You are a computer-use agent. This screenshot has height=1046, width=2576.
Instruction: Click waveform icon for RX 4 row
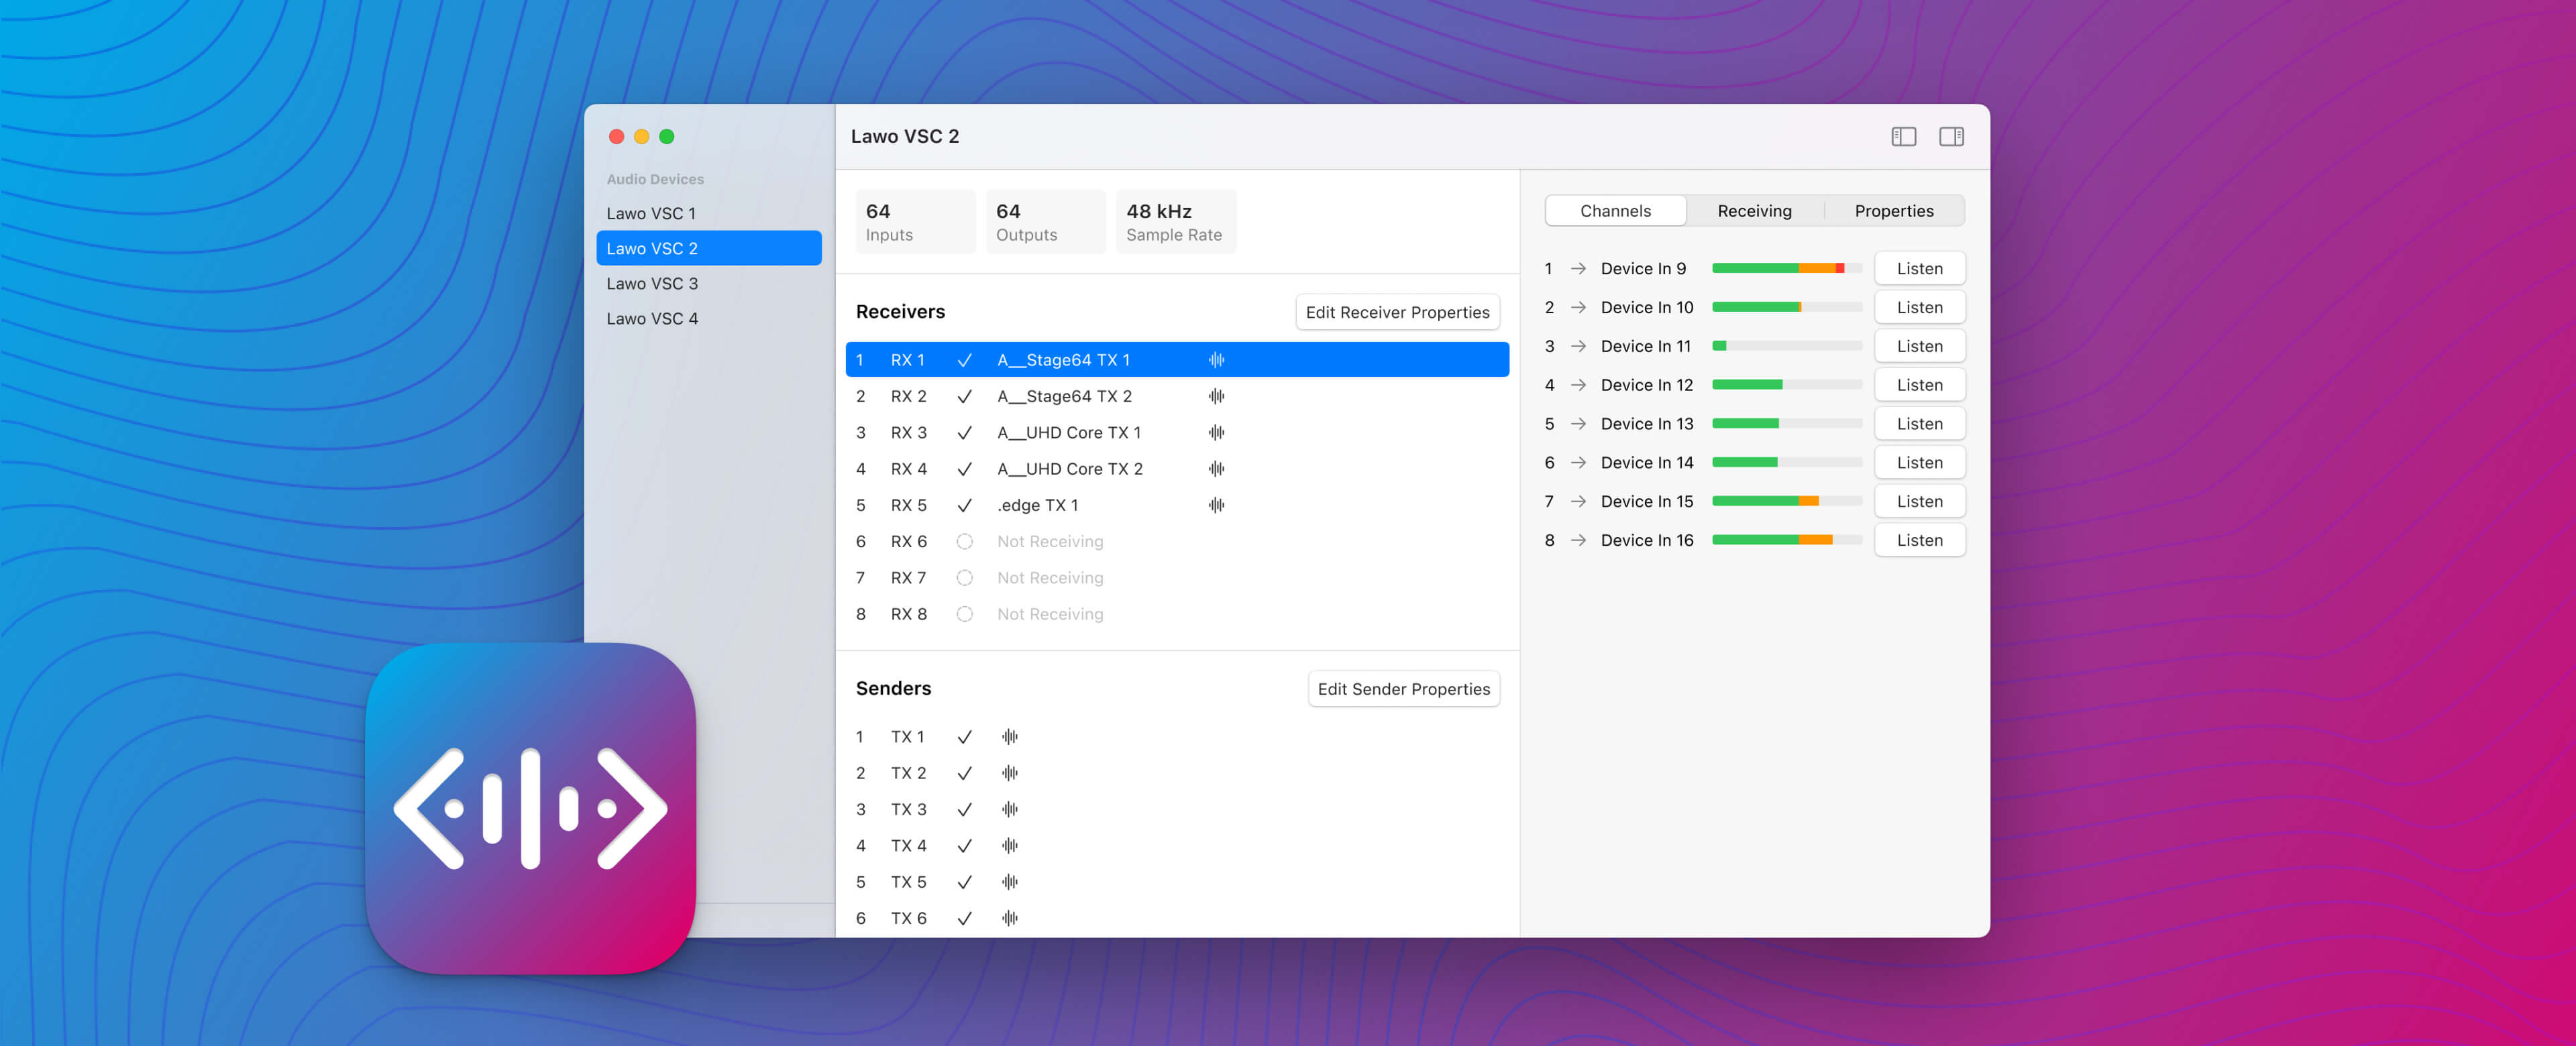(1216, 469)
